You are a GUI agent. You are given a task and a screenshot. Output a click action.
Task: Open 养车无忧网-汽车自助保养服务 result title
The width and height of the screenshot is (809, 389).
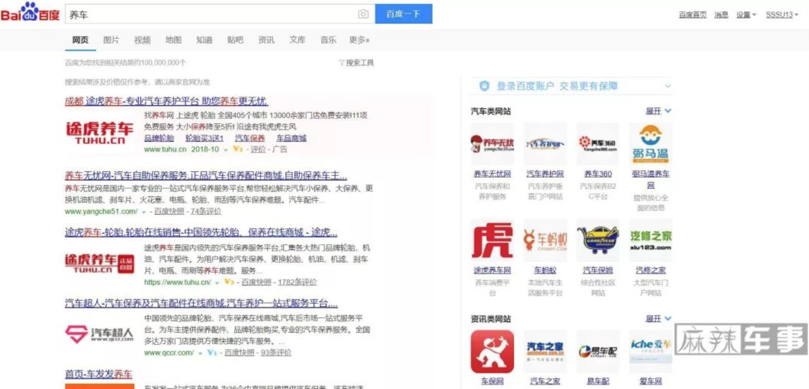[206, 175]
